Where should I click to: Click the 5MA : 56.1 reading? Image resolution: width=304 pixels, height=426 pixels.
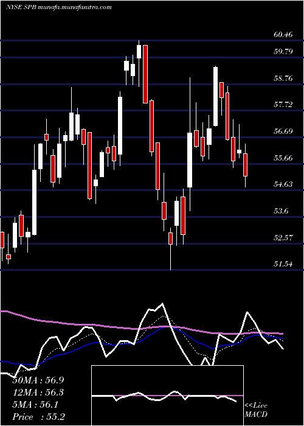35,405
